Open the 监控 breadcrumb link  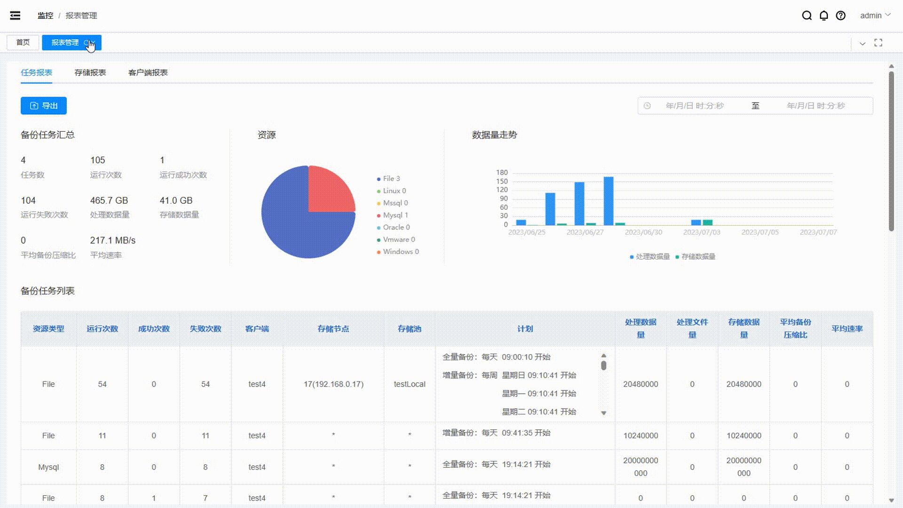[45, 16]
